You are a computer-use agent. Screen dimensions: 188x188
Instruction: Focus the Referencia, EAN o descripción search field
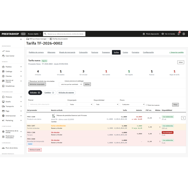click(47, 104)
